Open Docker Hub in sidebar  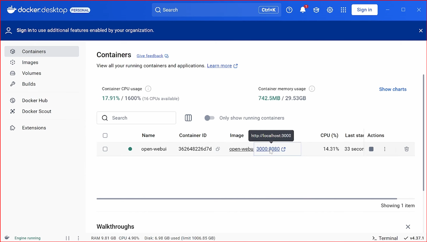click(42, 100)
